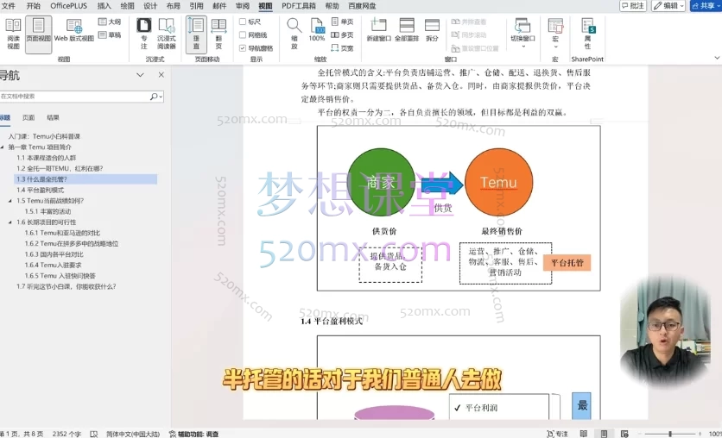Uncheck the 导航窗格 navigation pane checkbox
The width and height of the screenshot is (722, 438).
(243, 47)
